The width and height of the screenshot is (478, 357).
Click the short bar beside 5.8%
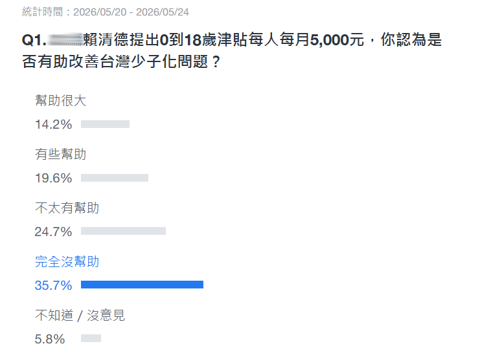91,338
